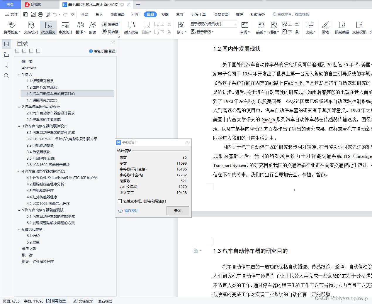Screen dimensions: 372x304
Task: Open the 拼写检查 spell check tool
Action: [12, 28]
